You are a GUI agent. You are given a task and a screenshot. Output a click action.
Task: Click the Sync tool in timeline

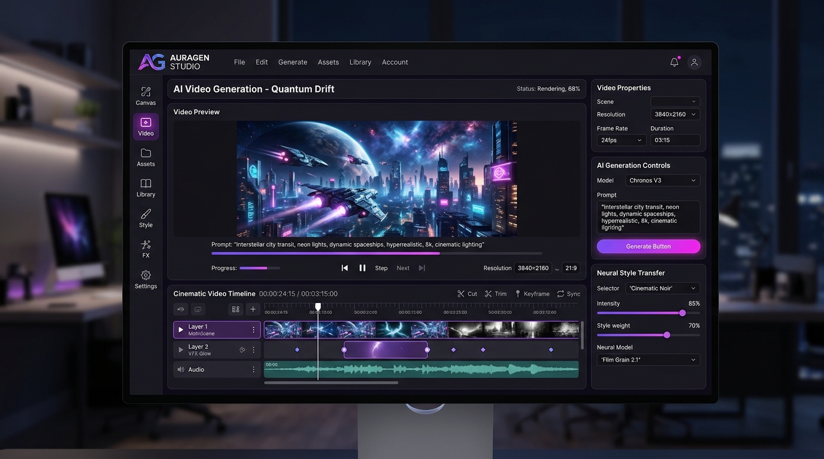pos(568,294)
